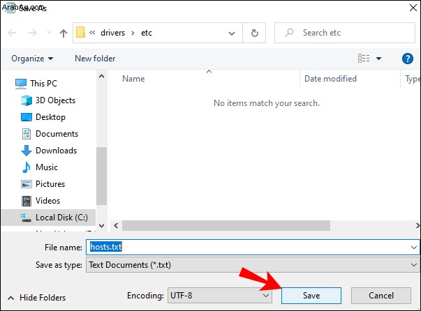The width and height of the screenshot is (421, 311).
Task: Open Save as type combo box
Action: 253,265
